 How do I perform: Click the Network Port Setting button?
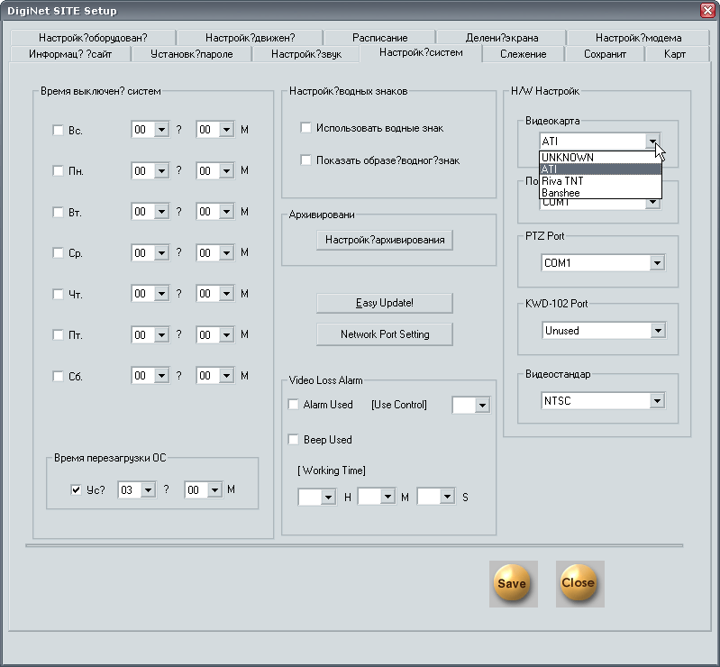pyautogui.click(x=385, y=334)
